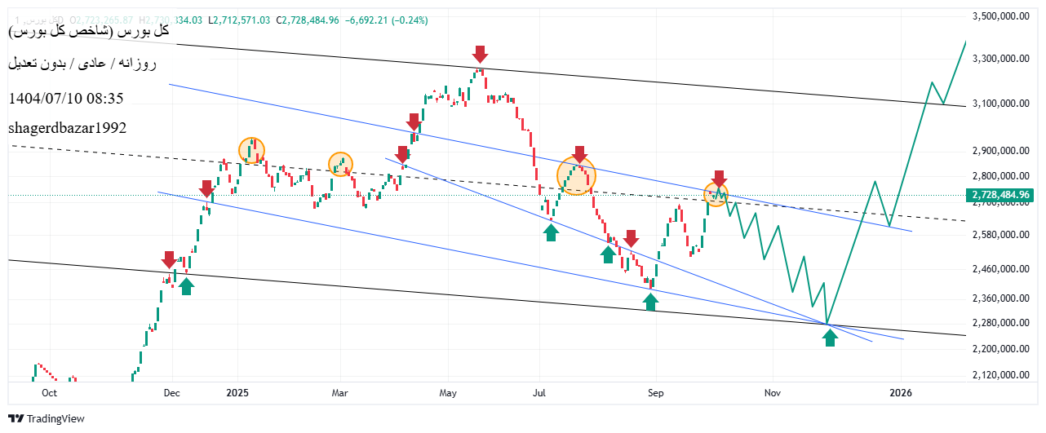Select the Nov label on time axis
The image size is (1046, 433).
point(771,392)
